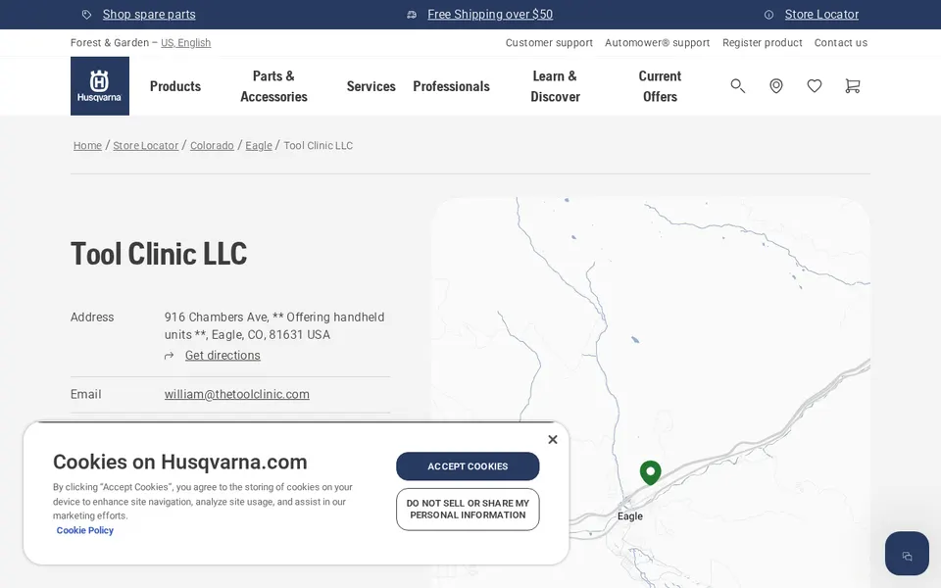Viewport: 941px width, 588px height.
Task: Click Get directions link
Action: click(x=223, y=356)
